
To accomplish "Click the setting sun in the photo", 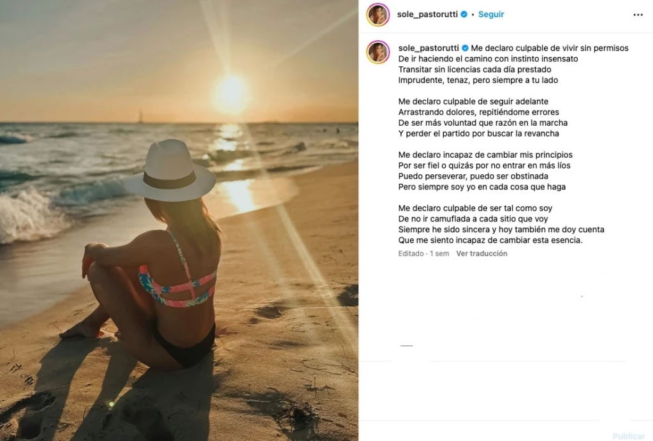I will click(x=230, y=93).
